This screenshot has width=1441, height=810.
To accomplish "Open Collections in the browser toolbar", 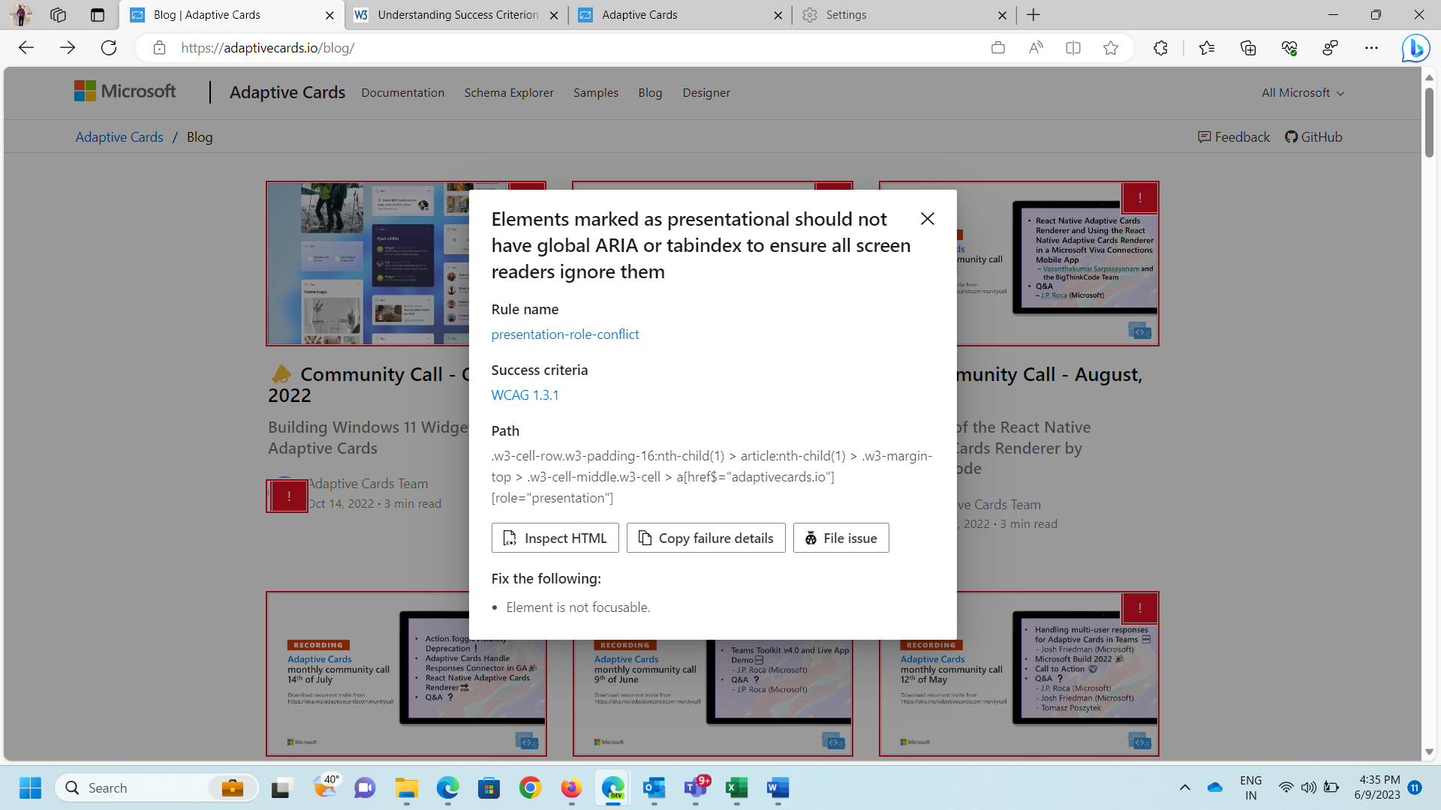I will (x=1248, y=48).
